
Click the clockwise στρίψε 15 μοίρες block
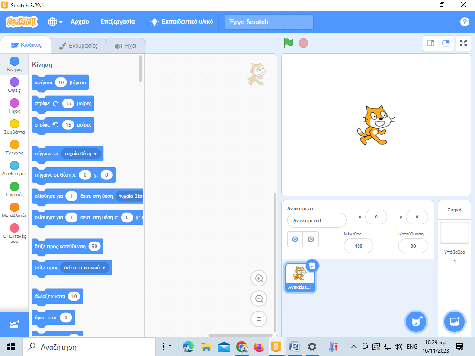pyautogui.click(x=42, y=103)
